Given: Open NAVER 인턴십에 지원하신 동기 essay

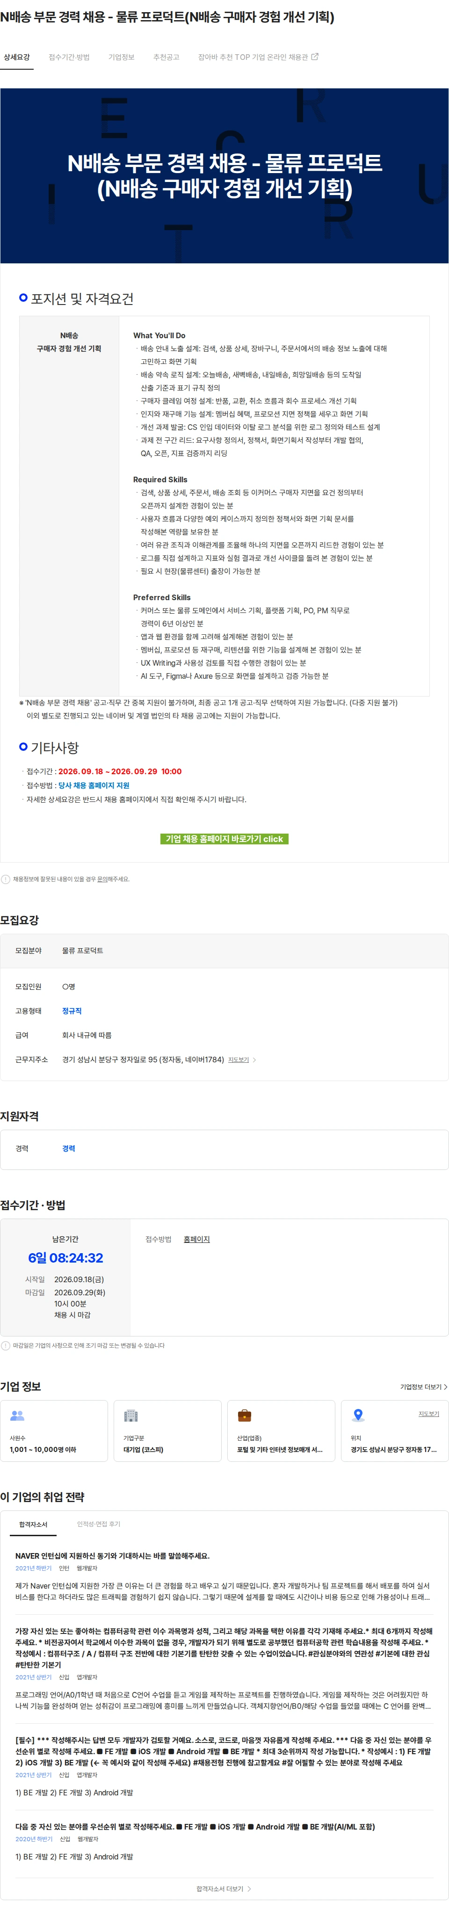Looking at the screenshot, I should 112,1556.
